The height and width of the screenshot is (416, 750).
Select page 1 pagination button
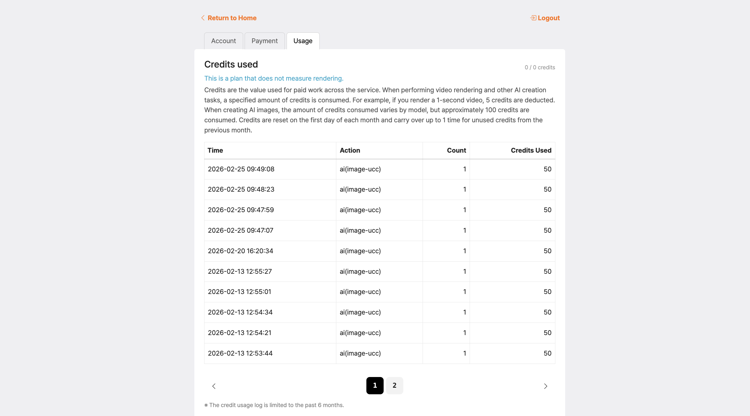pos(375,385)
